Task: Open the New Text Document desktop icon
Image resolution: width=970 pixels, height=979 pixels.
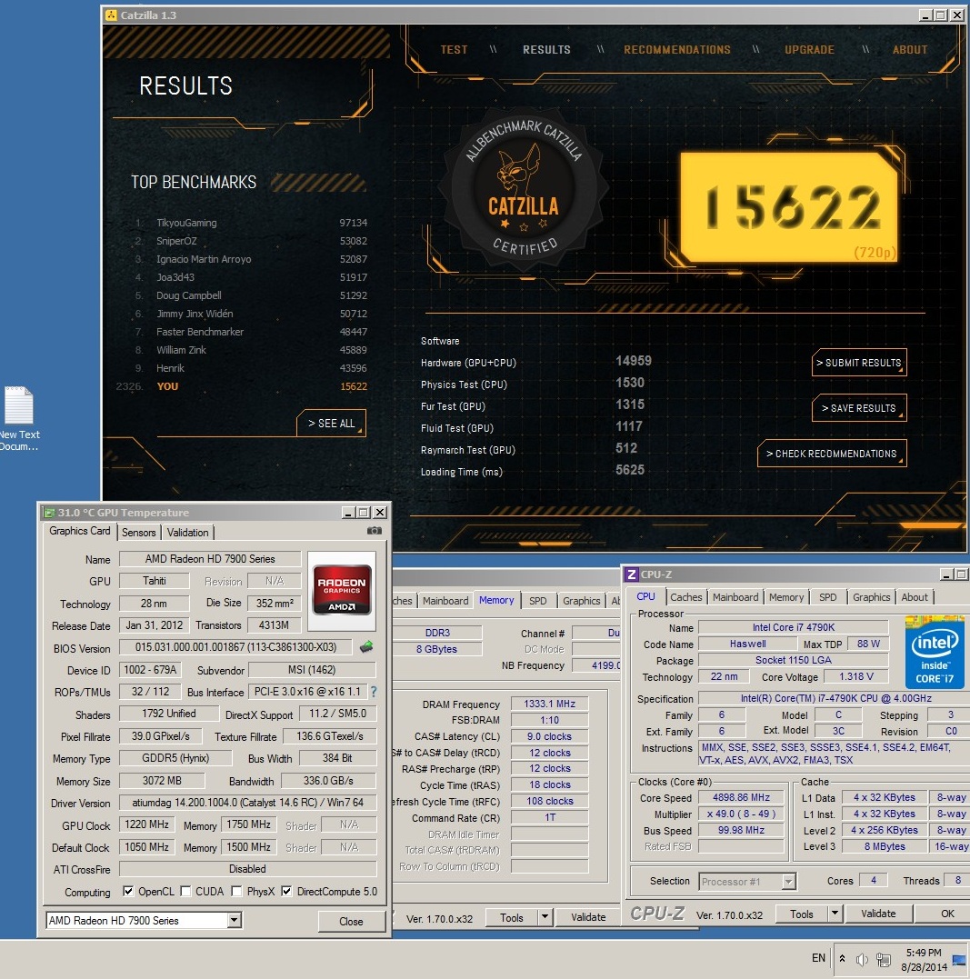Action: click(19, 418)
